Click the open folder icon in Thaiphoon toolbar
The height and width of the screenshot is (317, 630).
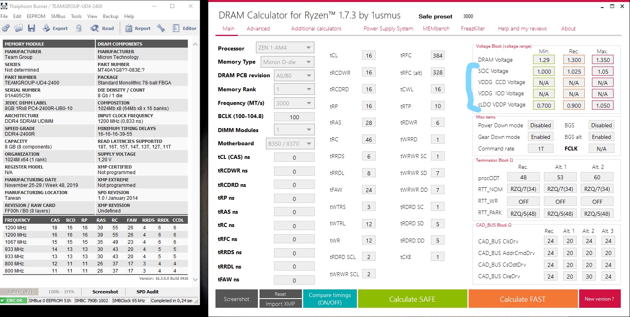(18, 28)
